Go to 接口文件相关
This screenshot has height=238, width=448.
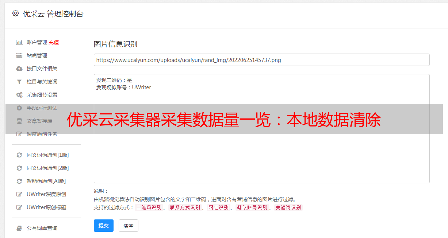pyautogui.click(x=42, y=69)
